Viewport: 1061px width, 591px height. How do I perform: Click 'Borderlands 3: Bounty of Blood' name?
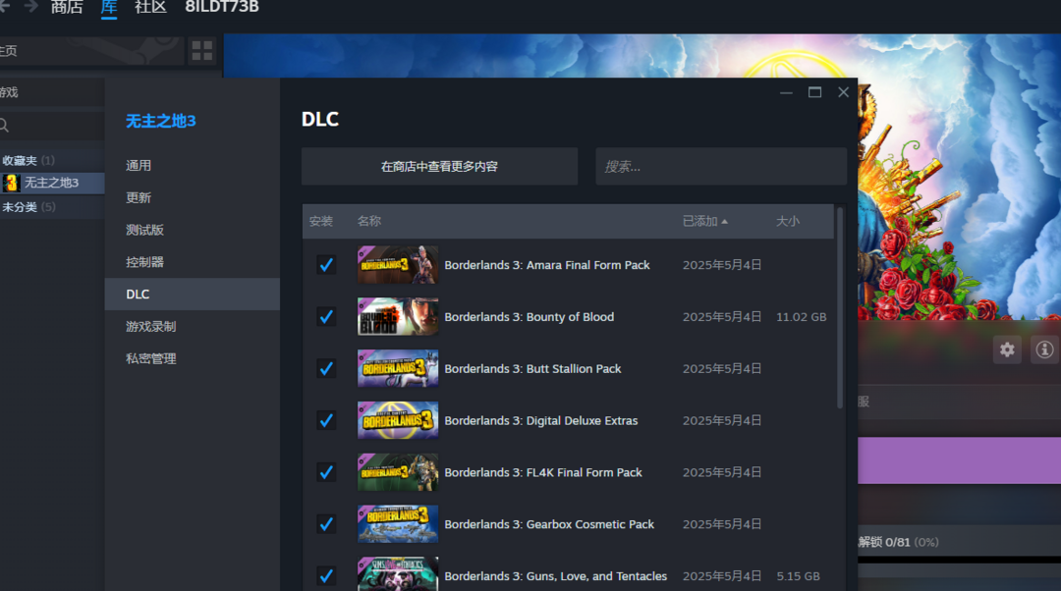point(530,316)
